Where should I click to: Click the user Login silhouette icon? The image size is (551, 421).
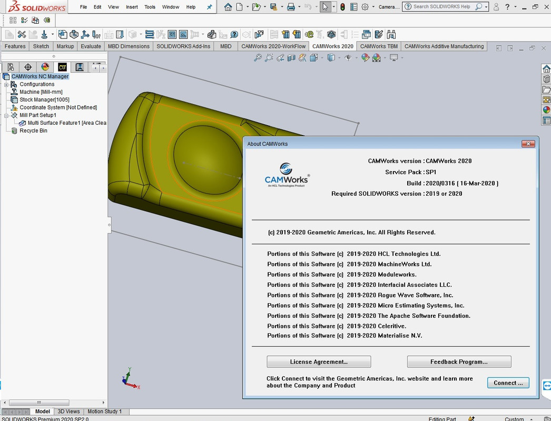point(496,7)
